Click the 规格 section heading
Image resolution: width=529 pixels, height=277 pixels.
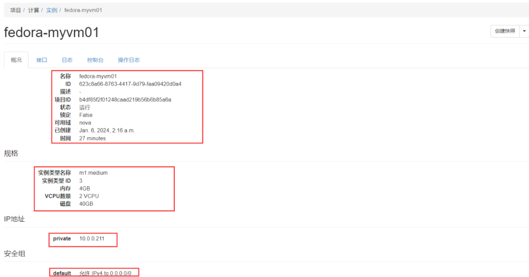point(11,153)
